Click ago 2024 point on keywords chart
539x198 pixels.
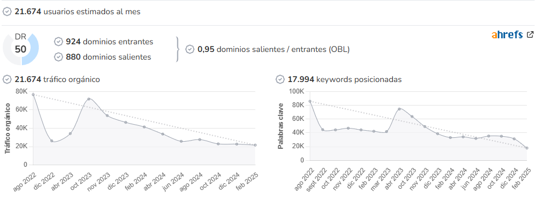pos(489,136)
